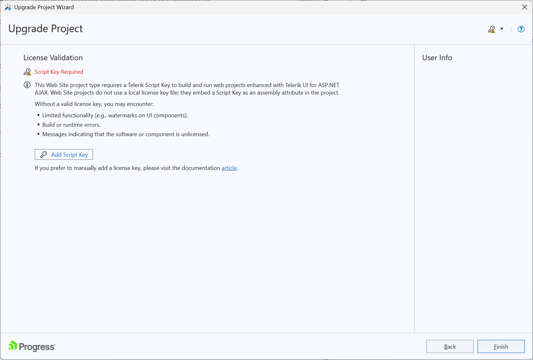The image size is (533, 360).
Task: Complete the wizard with Finish
Action: tap(501, 346)
